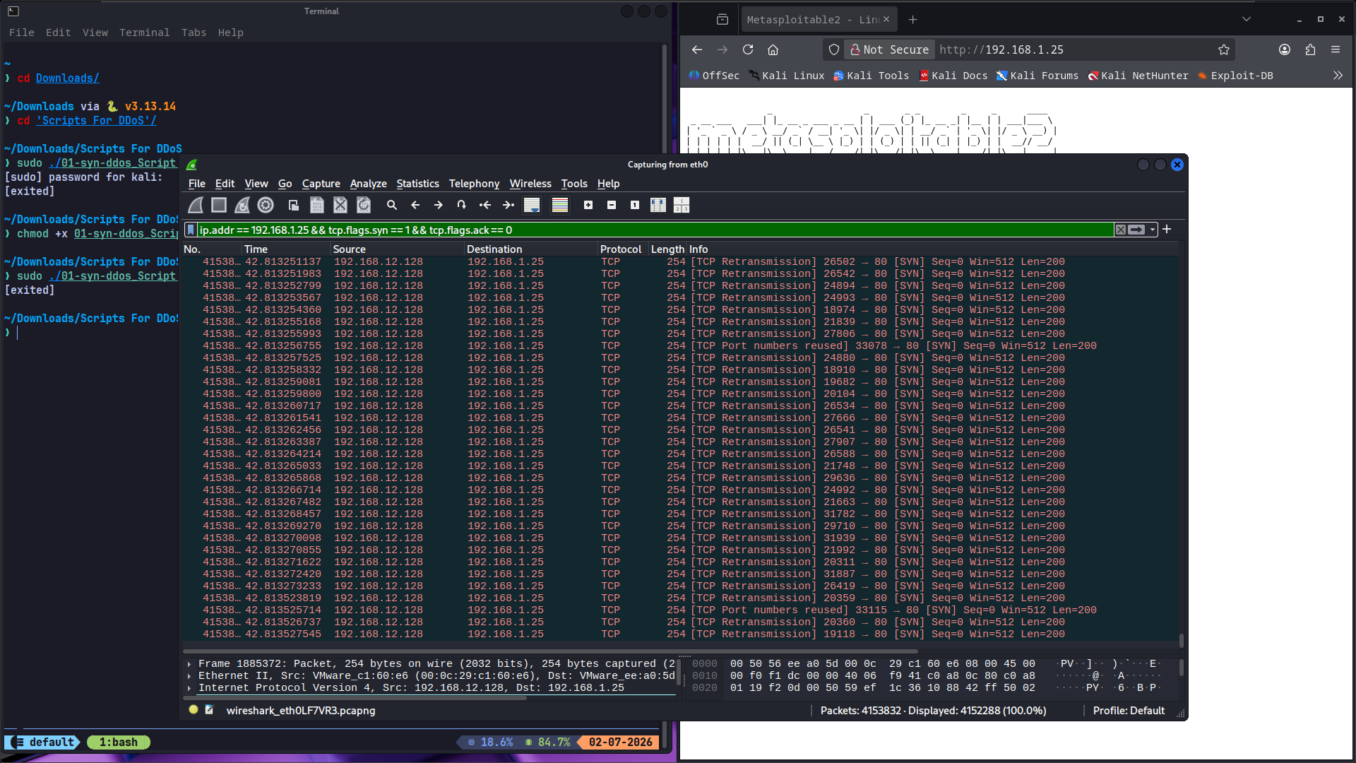
Task: Reset packet text to normal size
Action: 635,205
